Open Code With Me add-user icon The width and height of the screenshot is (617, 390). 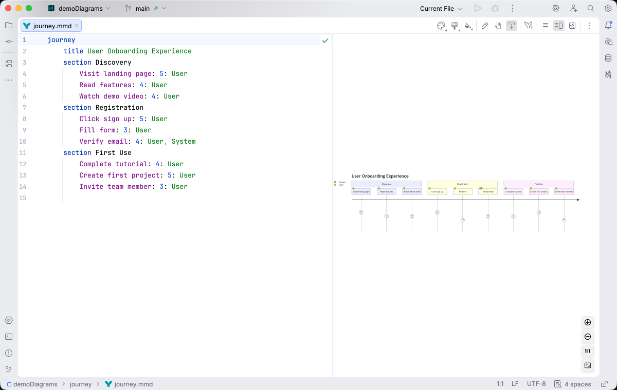tap(573, 8)
